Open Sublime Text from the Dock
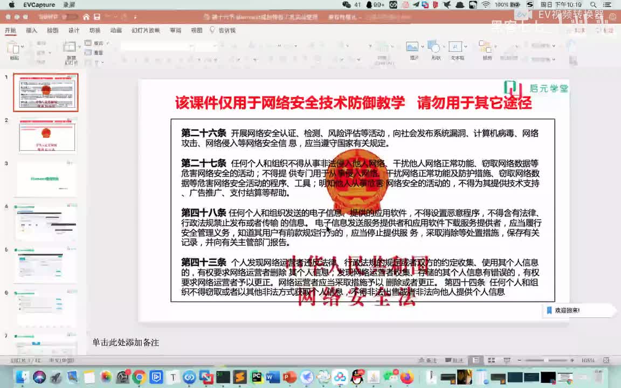 [239, 377]
